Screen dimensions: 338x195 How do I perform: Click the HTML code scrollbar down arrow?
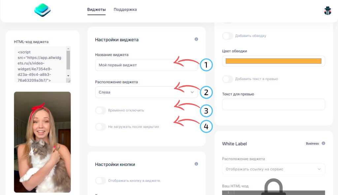[x=68, y=76]
